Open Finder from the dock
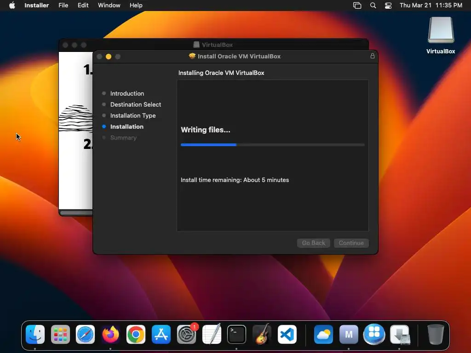Image resolution: width=471 pixels, height=353 pixels. pyautogui.click(x=35, y=335)
